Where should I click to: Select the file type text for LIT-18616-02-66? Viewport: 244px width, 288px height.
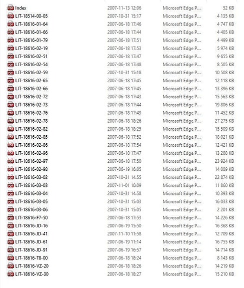click(x=181, y=89)
